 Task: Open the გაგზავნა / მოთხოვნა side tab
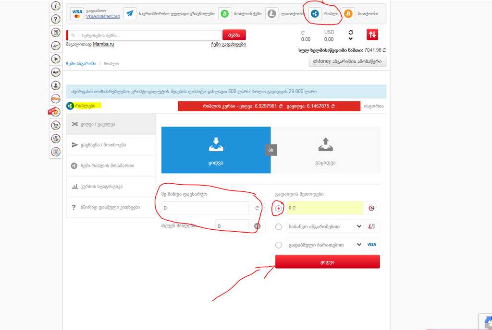(111, 145)
